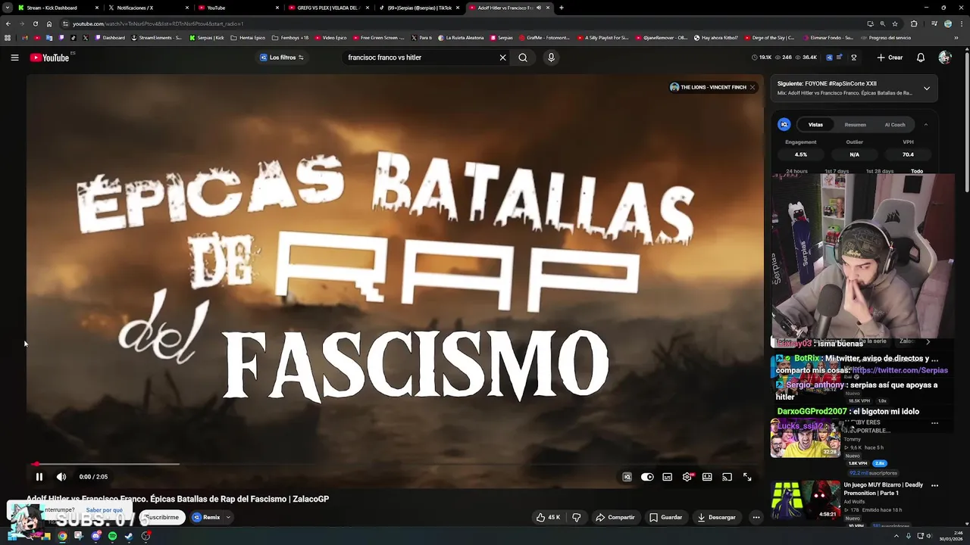This screenshot has width=970, height=545.
Task: Open Steam from the taskbar
Action: [x=129, y=536]
